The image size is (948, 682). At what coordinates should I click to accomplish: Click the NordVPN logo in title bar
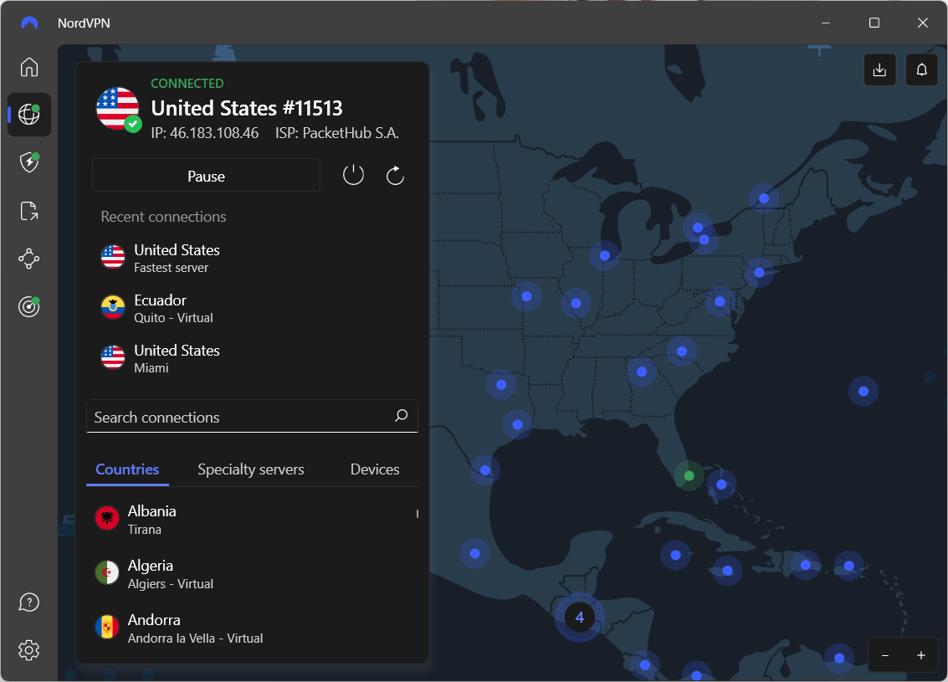(x=29, y=23)
